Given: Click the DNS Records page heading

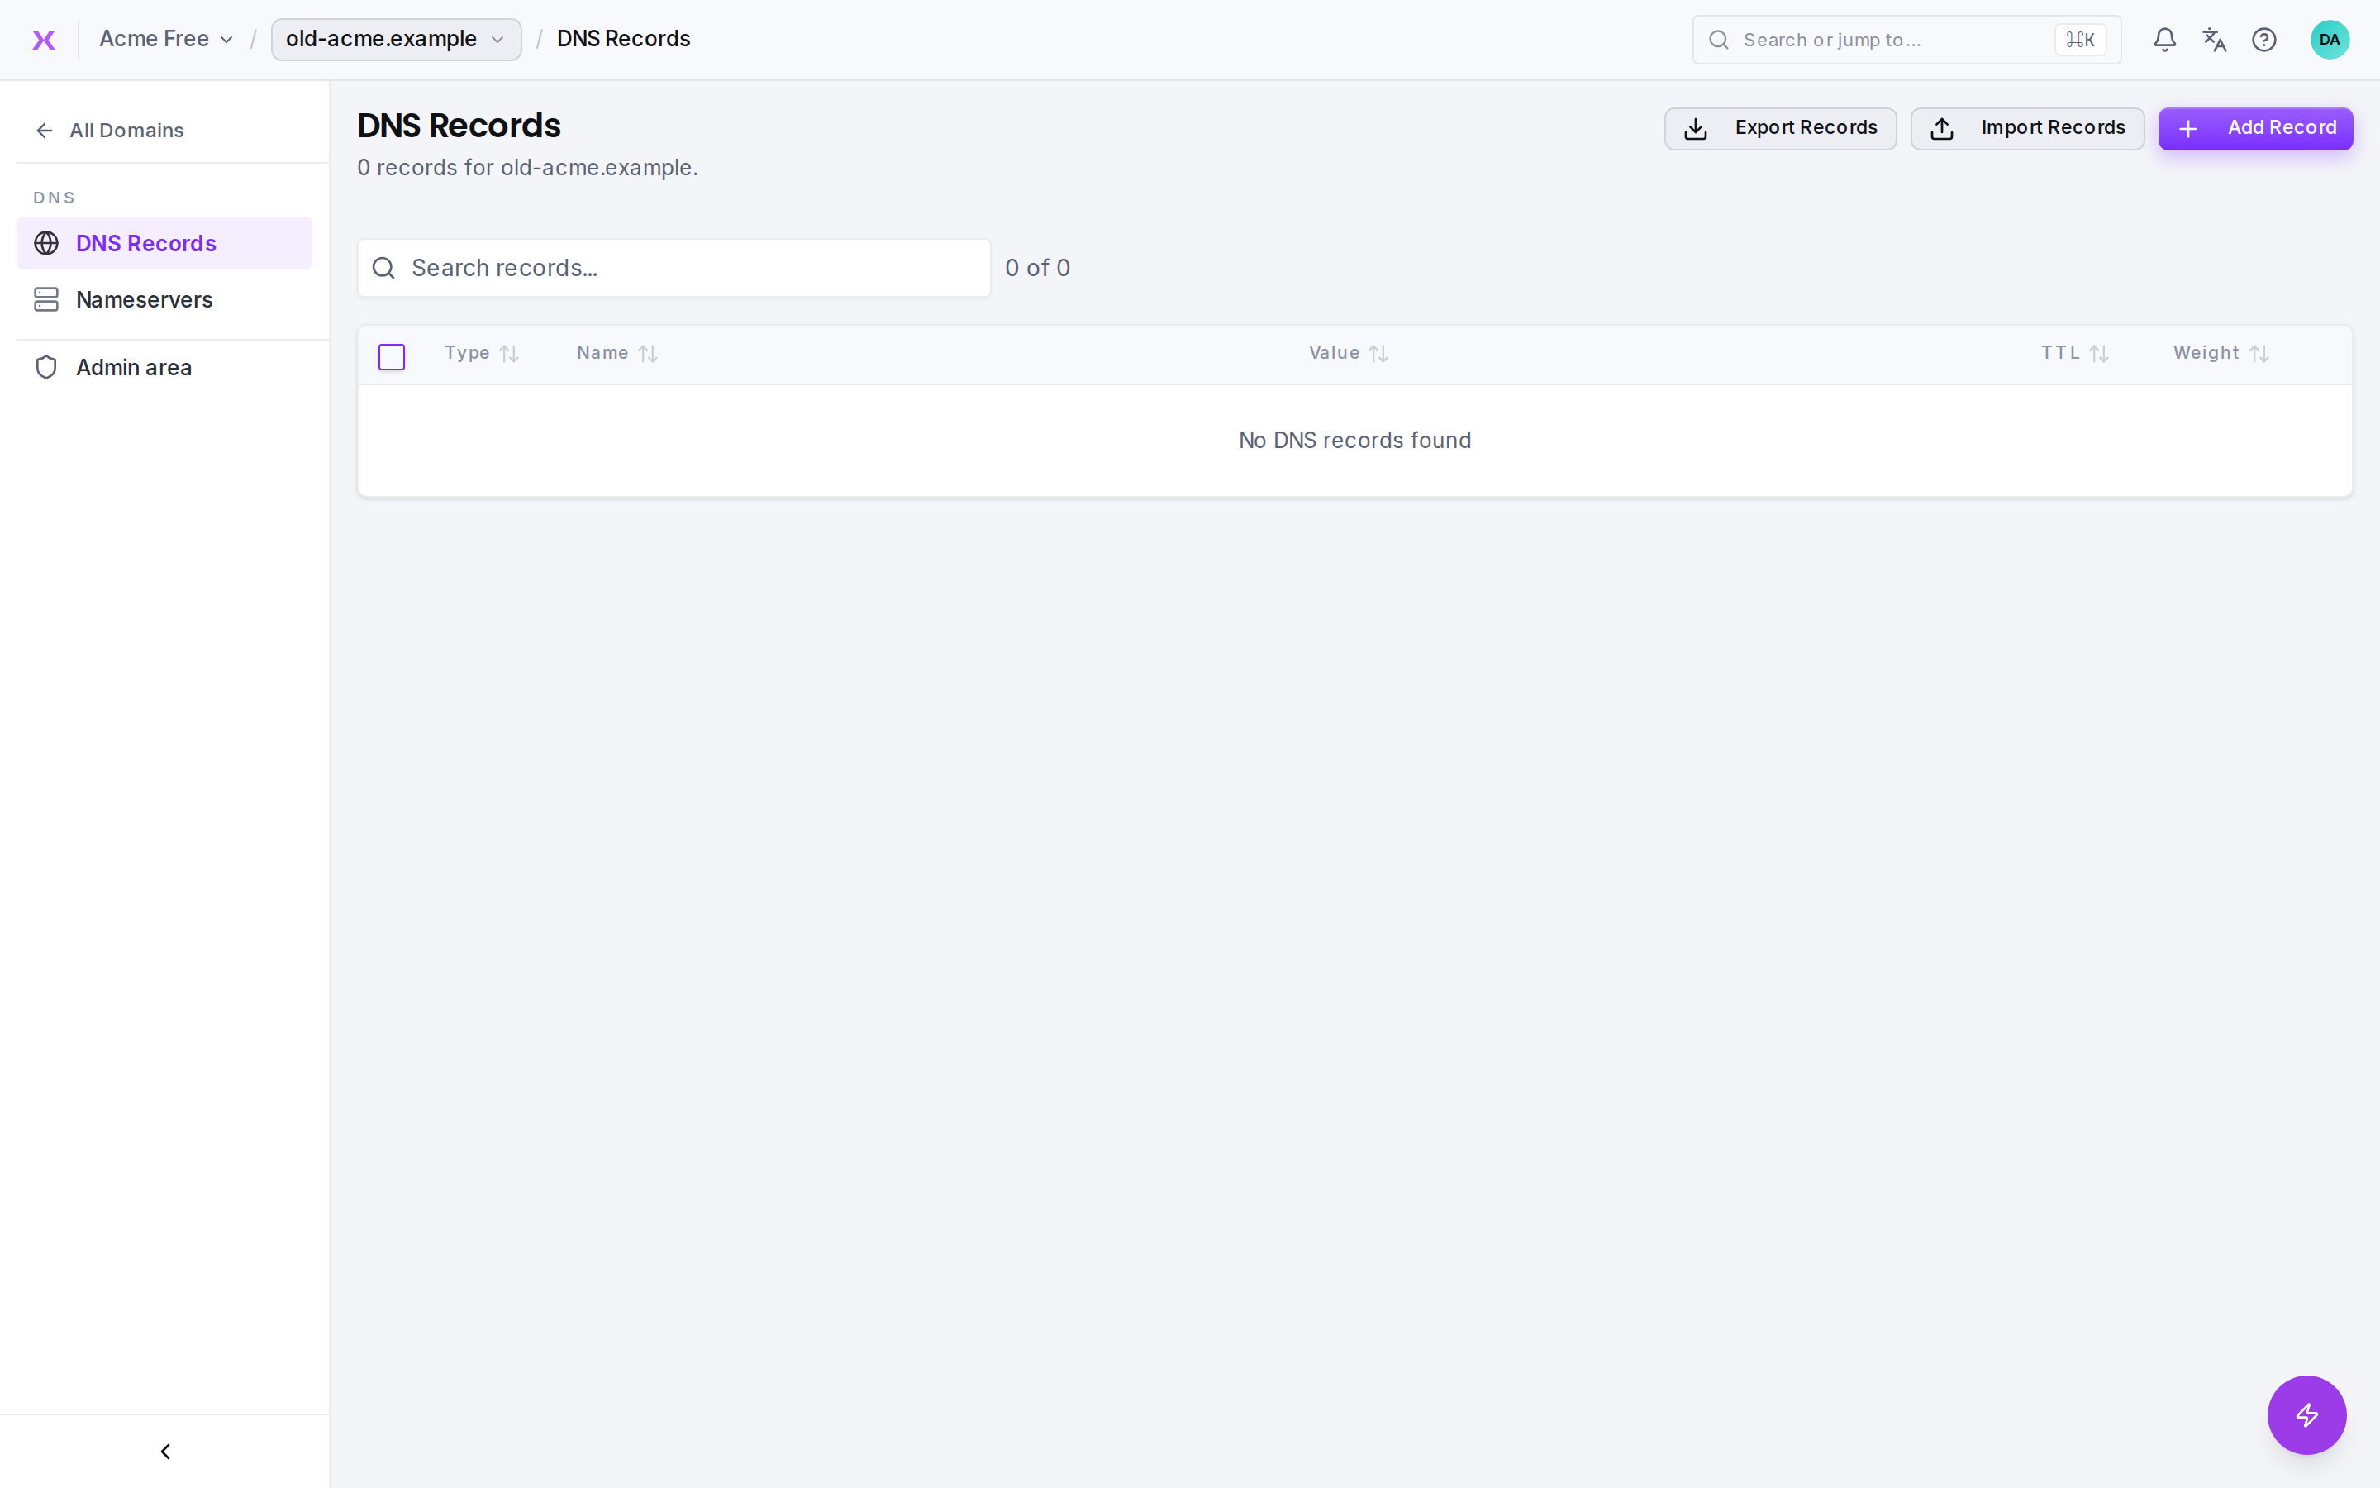Looking at the screenshot, I should point(459,126).
